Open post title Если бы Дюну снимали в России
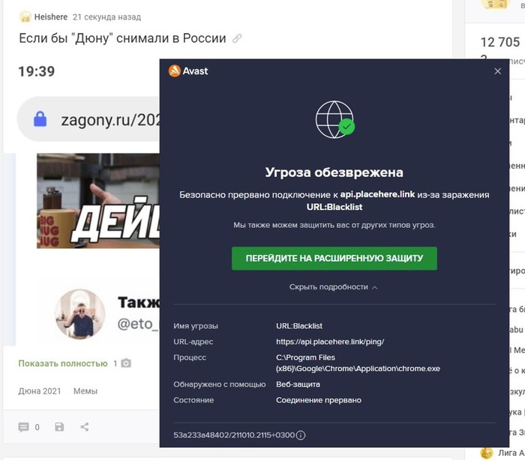The height and width of the screenshot is (461, 525). (122, 38)
